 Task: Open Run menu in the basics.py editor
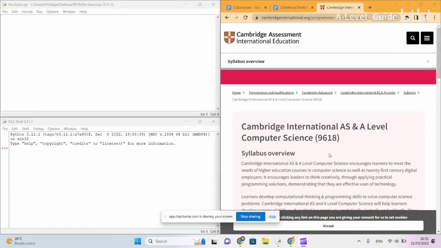[x=40, y=12]
